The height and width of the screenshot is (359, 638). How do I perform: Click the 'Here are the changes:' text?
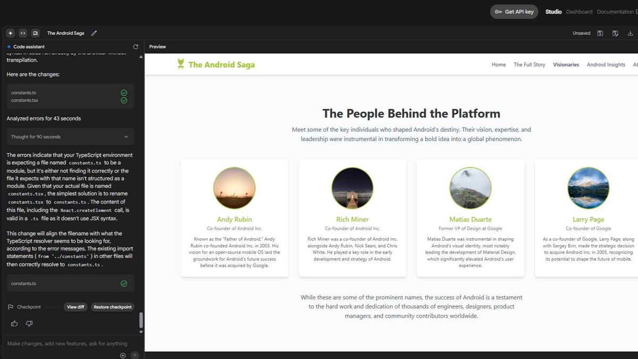click(33, 74)
